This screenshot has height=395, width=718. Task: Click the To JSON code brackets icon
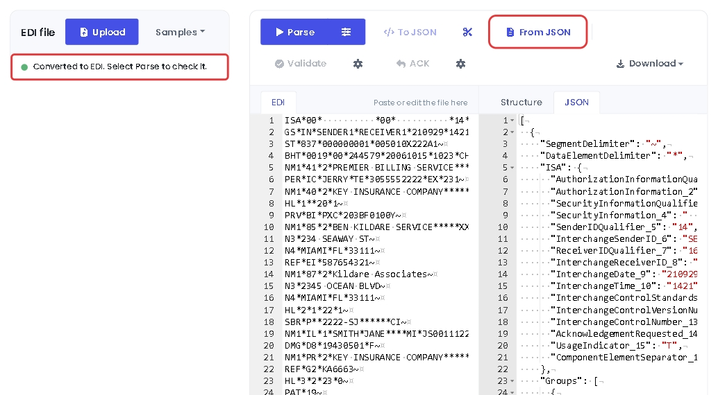click(x=389, y=32)
